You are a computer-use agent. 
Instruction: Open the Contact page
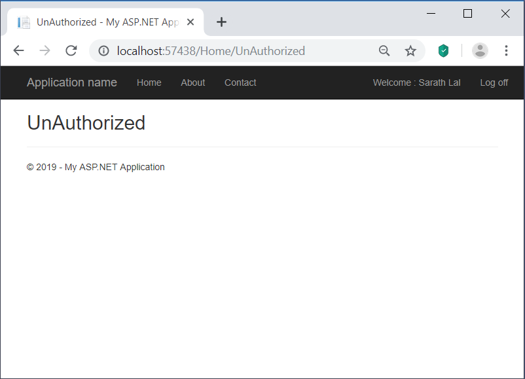pos(240,82)
